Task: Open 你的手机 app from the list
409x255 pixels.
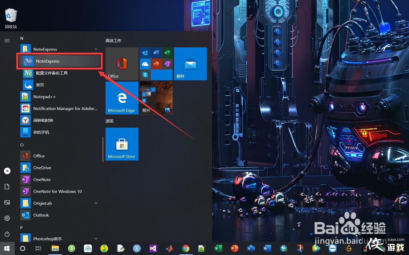Action: point(59,132)
